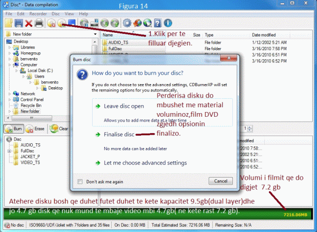Click the Burn button in compilation toolbar
Screen dimensions: 317x232
(14, 129)
